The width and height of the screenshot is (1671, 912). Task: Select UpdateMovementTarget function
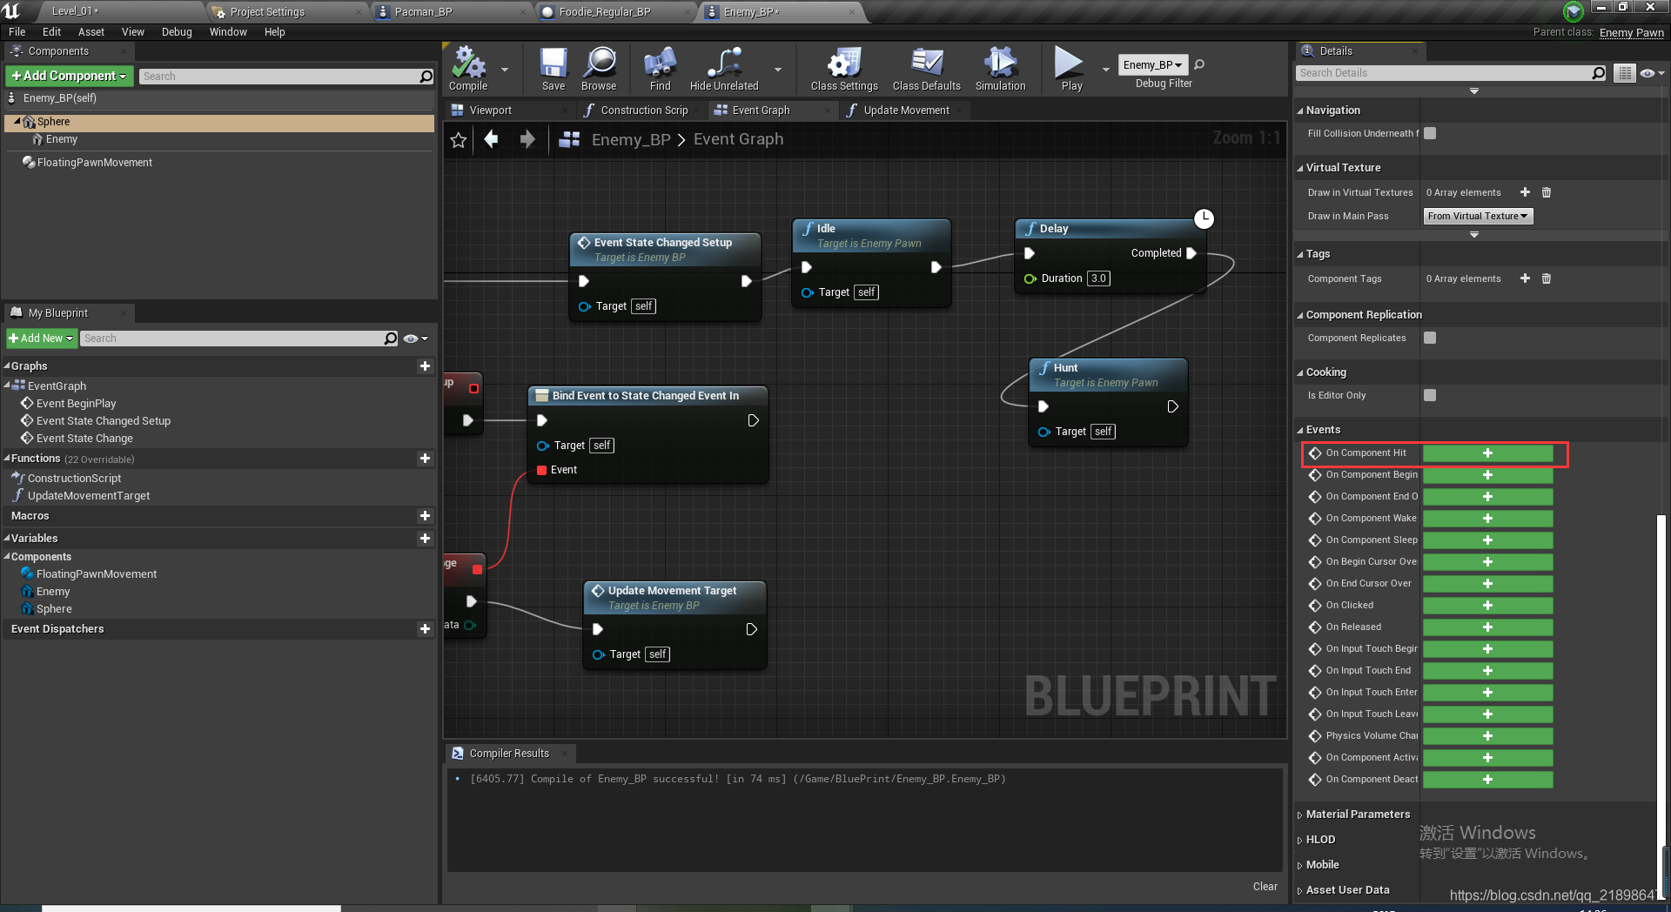(x=89, y=496)
